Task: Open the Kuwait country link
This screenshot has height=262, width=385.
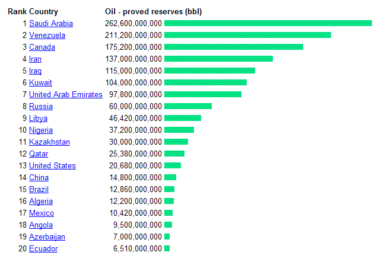Action: point(40,83)
